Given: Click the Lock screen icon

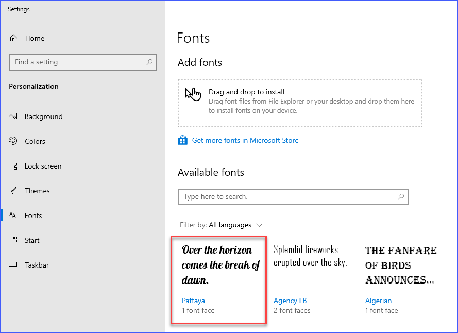Looking at the screenshot, I should [13, 166].
